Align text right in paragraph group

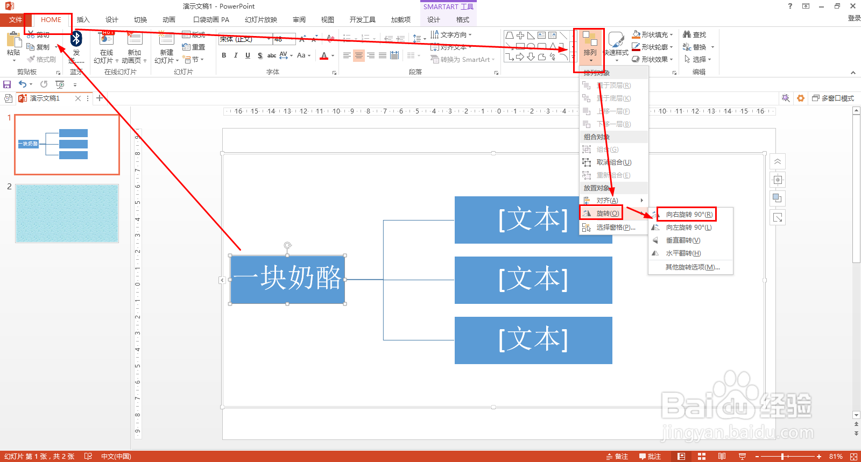click(x=371, y=55)
